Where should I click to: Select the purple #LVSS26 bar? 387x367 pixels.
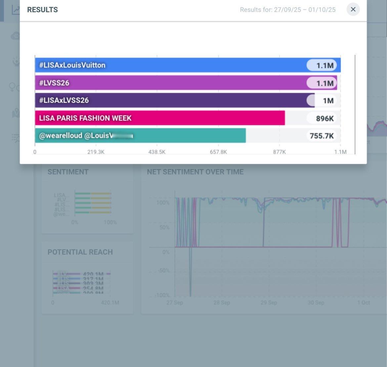coord(186,83)
